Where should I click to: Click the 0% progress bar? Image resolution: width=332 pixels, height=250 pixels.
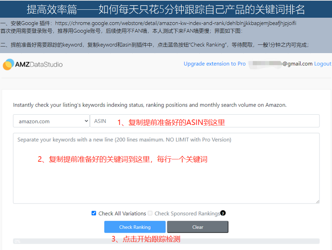pyautogui.click(x=166, y=241)
